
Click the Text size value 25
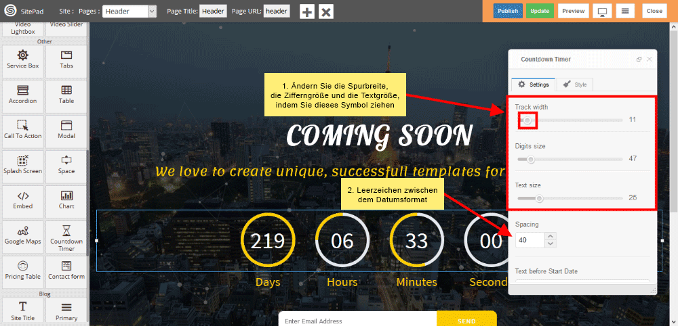point(633,197)
